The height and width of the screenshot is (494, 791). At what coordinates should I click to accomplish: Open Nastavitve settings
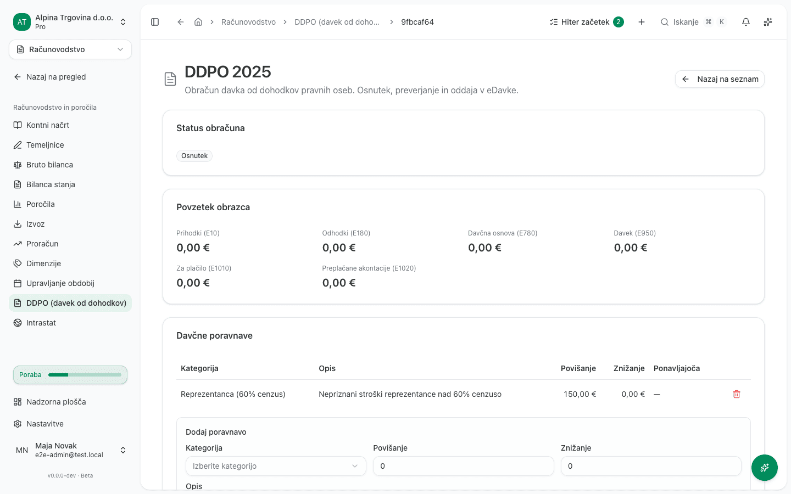click(70, 424)
